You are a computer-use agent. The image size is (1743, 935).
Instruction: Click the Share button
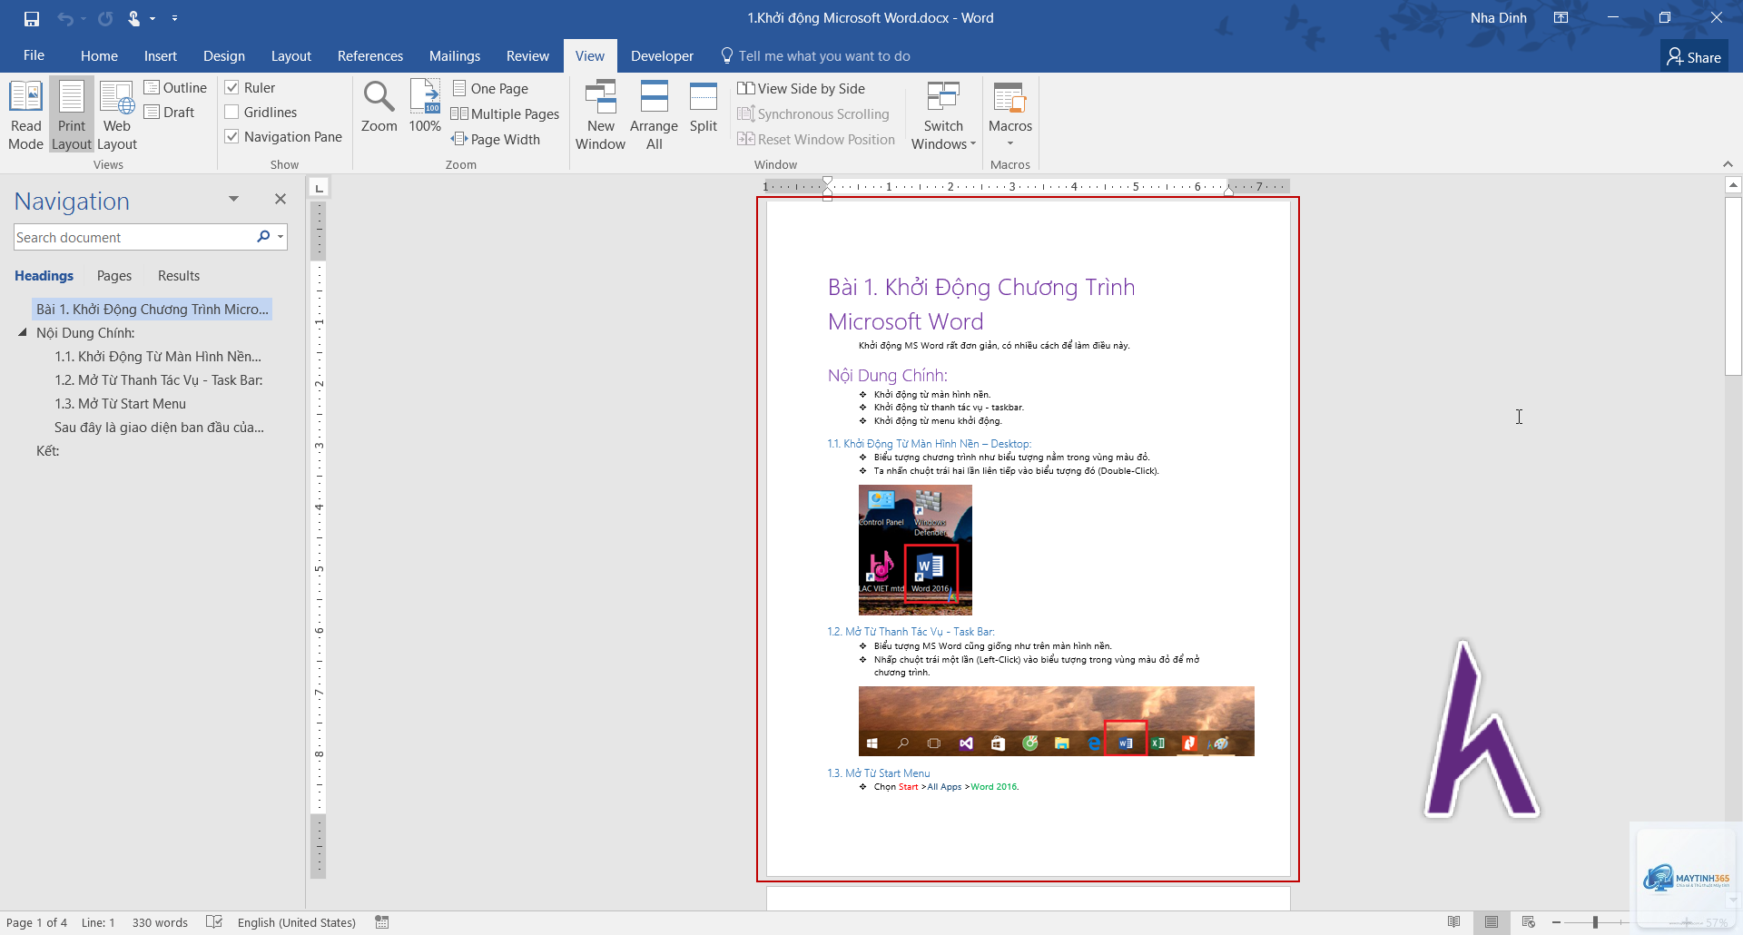[1694, 57]
